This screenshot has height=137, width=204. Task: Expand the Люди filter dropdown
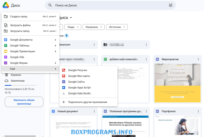click(73, 27)
